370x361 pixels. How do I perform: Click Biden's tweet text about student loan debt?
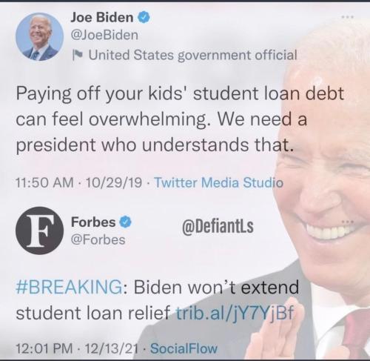click(x=180, y=119)
